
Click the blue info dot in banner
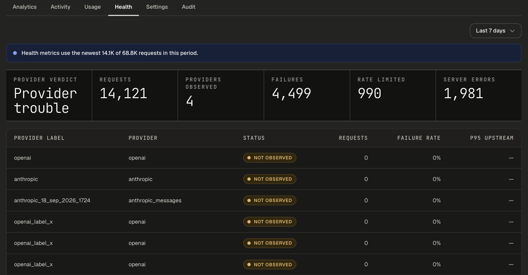pyautogui.click(x=15, y=53)
